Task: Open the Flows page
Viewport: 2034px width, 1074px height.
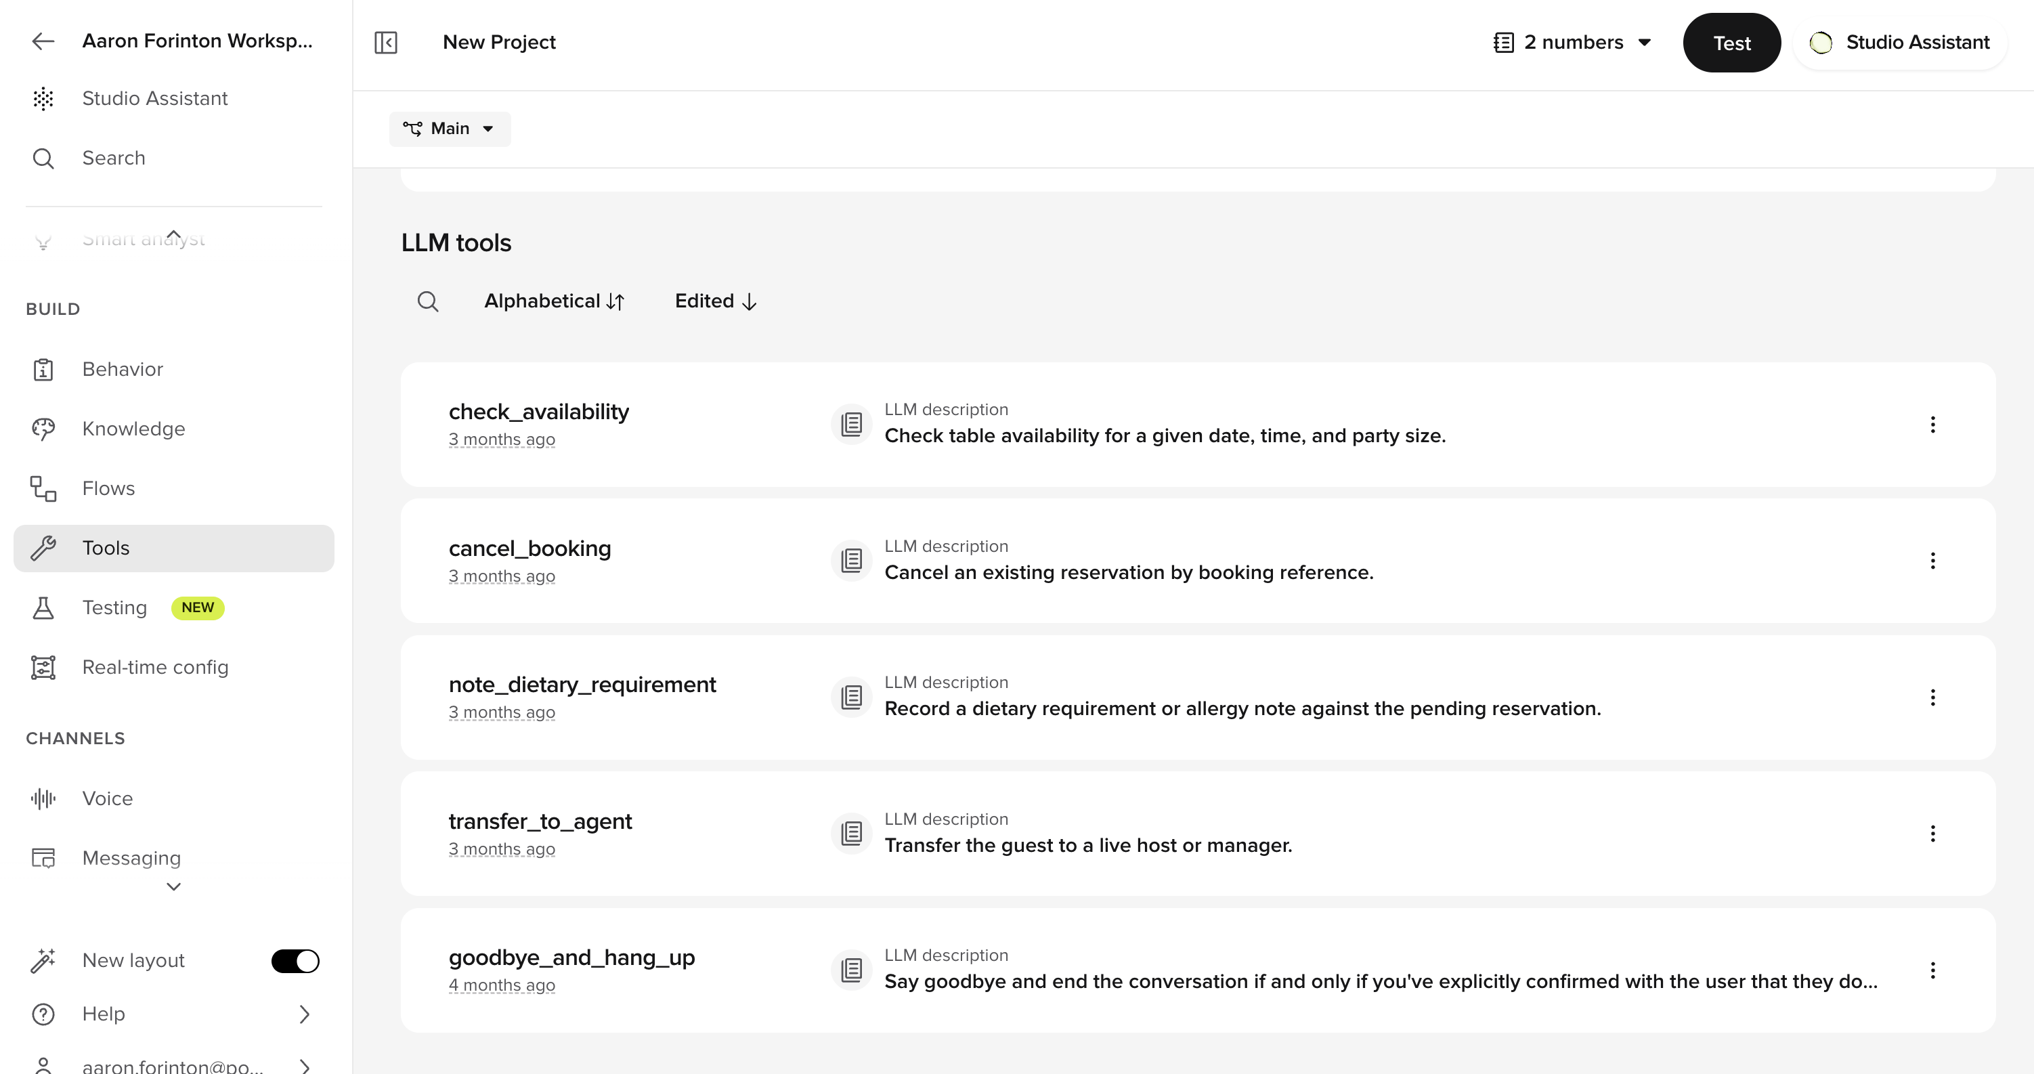Action: pyautogui.click(x=174, y=488)
